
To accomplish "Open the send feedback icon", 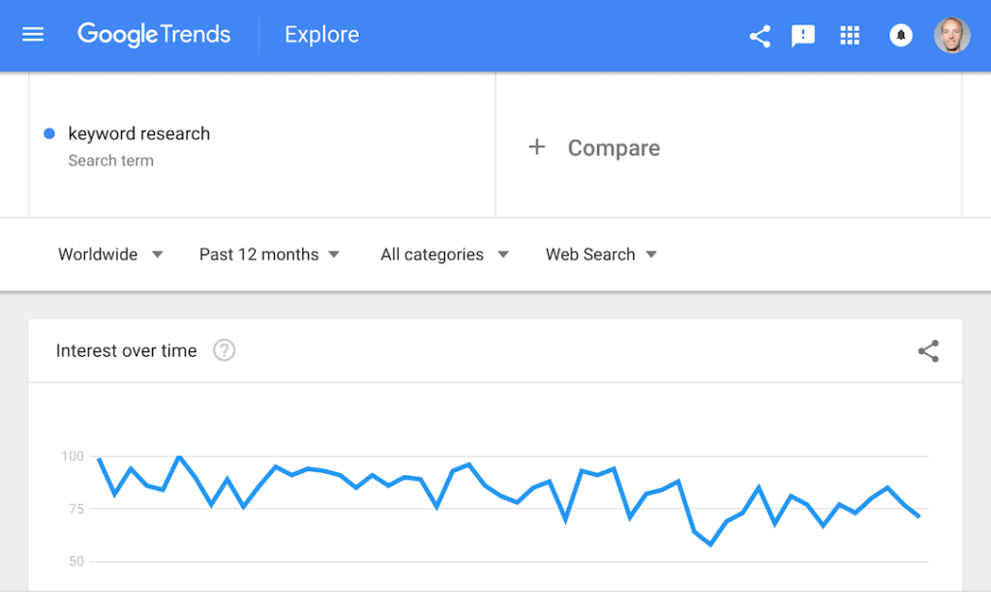I will [x=802, y=36].
